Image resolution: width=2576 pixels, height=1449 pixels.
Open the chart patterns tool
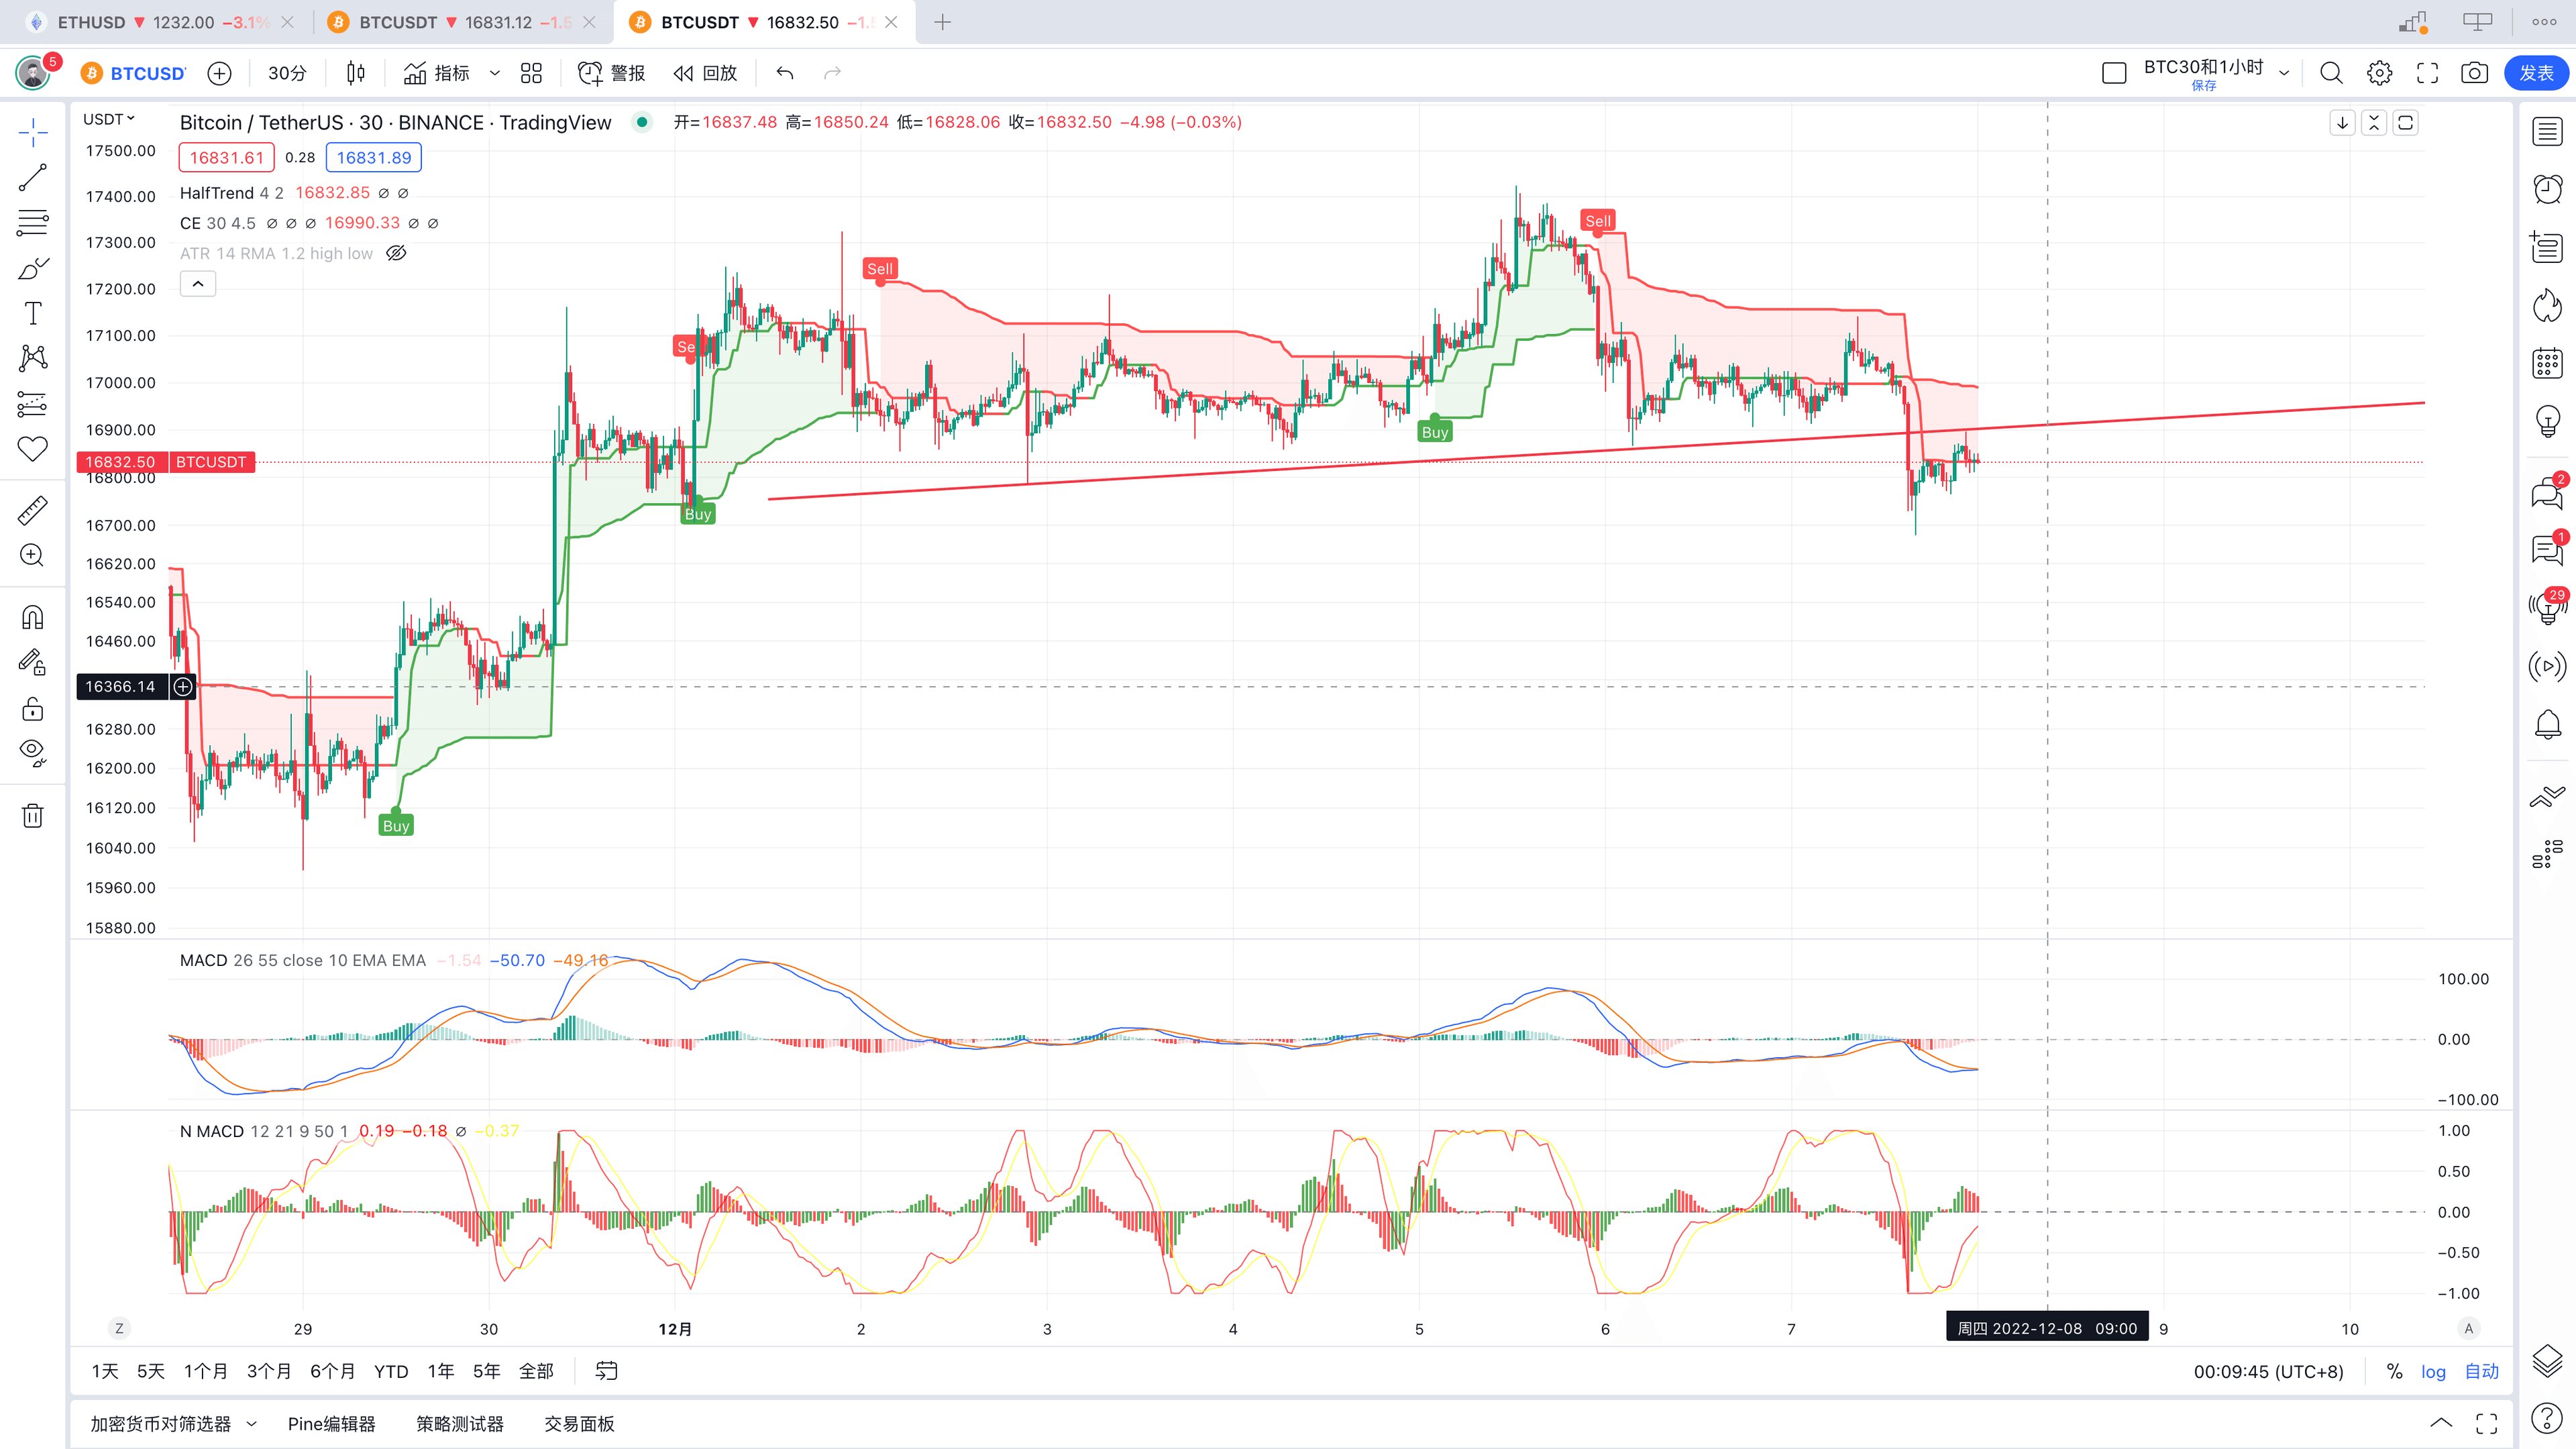(33, 358)
